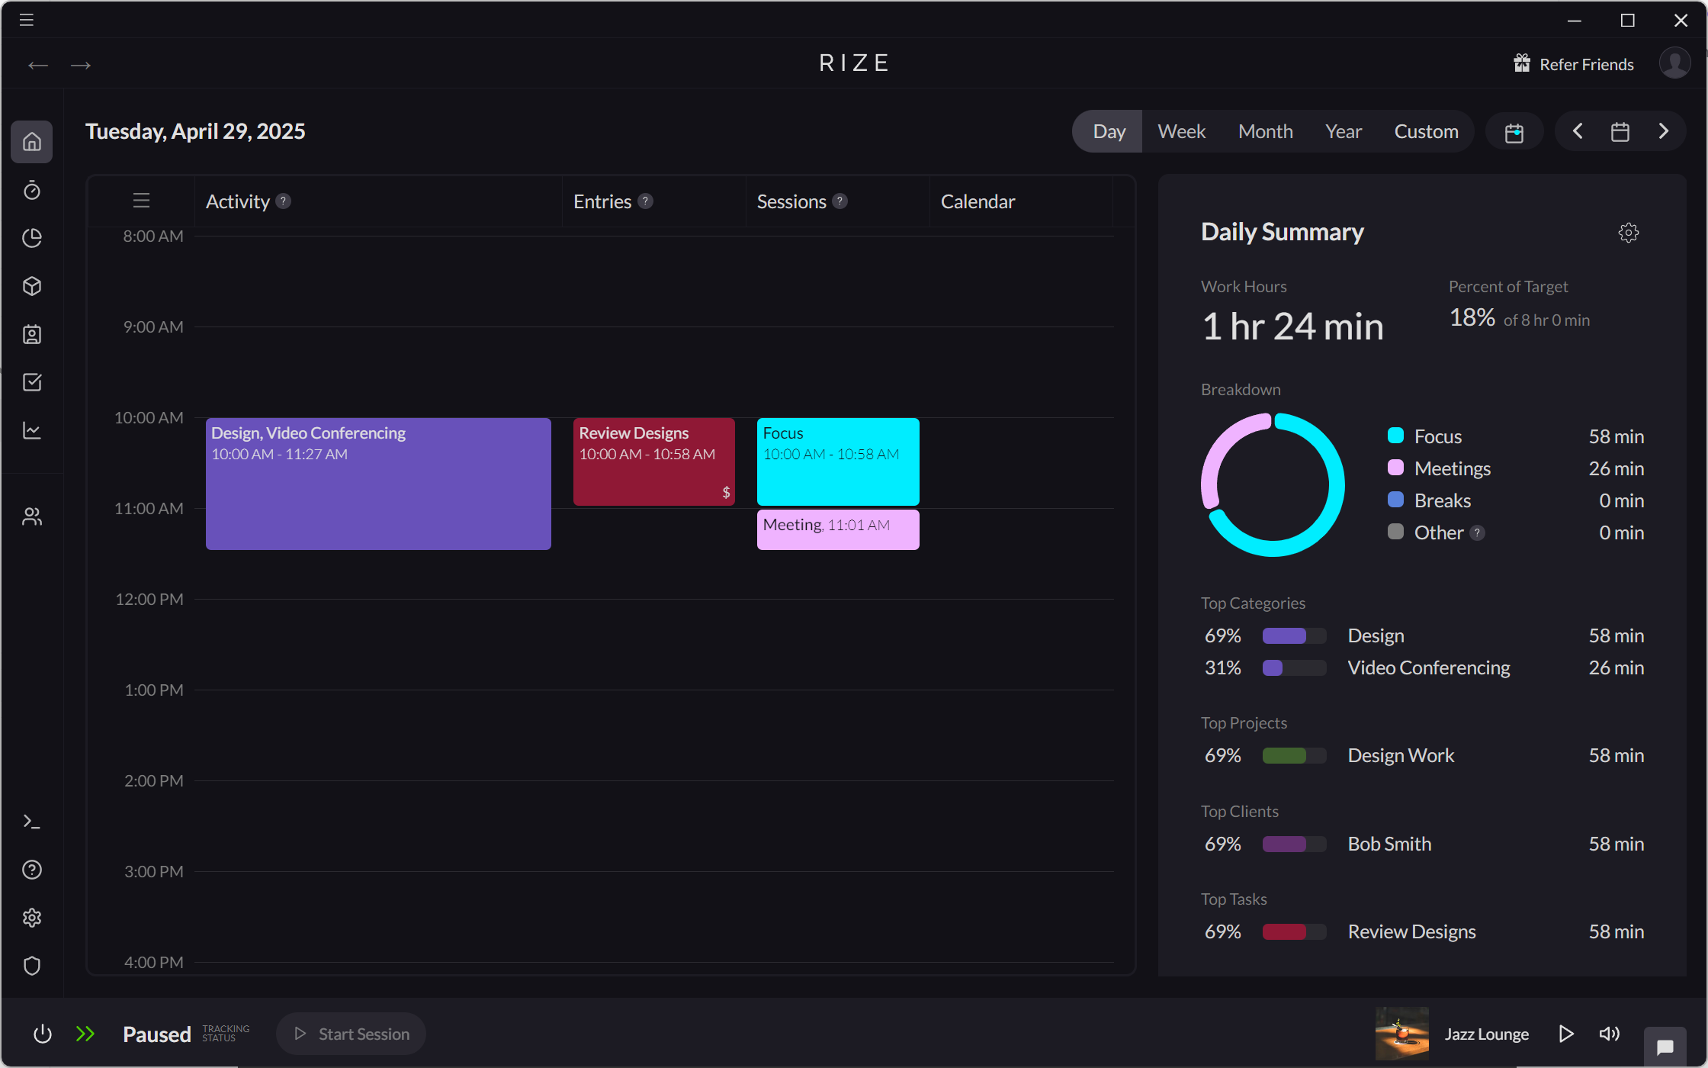Open the privacy shield icon in the sidebar

(32, 966)
